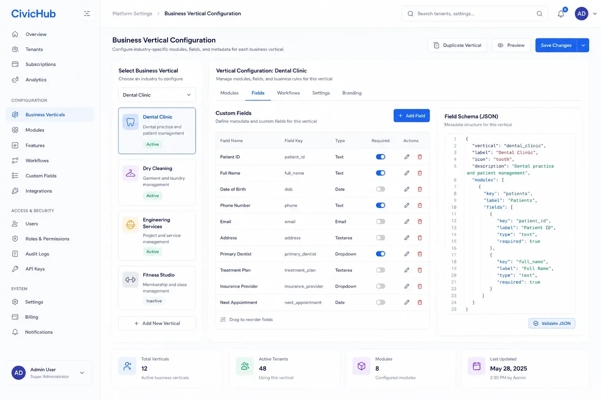Enable Required for Insurance Provider
Viewport: 601px width, 400px height.
[x=381, y=286]
